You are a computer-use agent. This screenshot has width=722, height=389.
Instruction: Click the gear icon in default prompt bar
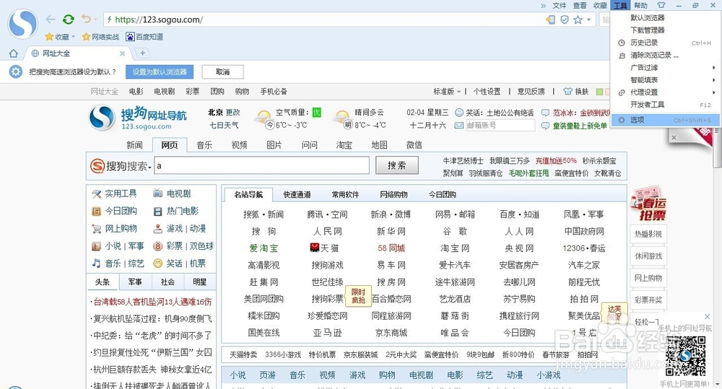(x=16, y=72)
